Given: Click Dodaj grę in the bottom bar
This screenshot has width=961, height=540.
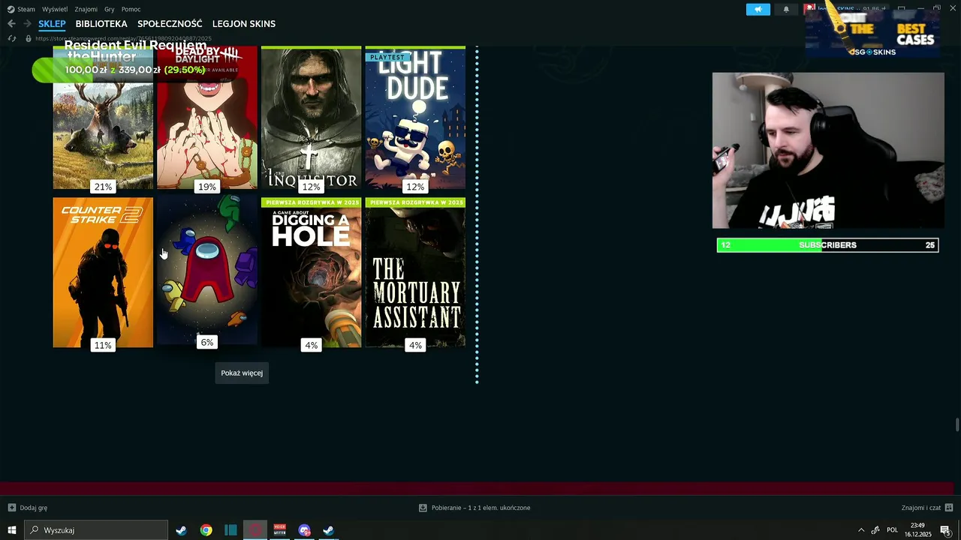Looking at the screenshot, I should coord(28,508).
